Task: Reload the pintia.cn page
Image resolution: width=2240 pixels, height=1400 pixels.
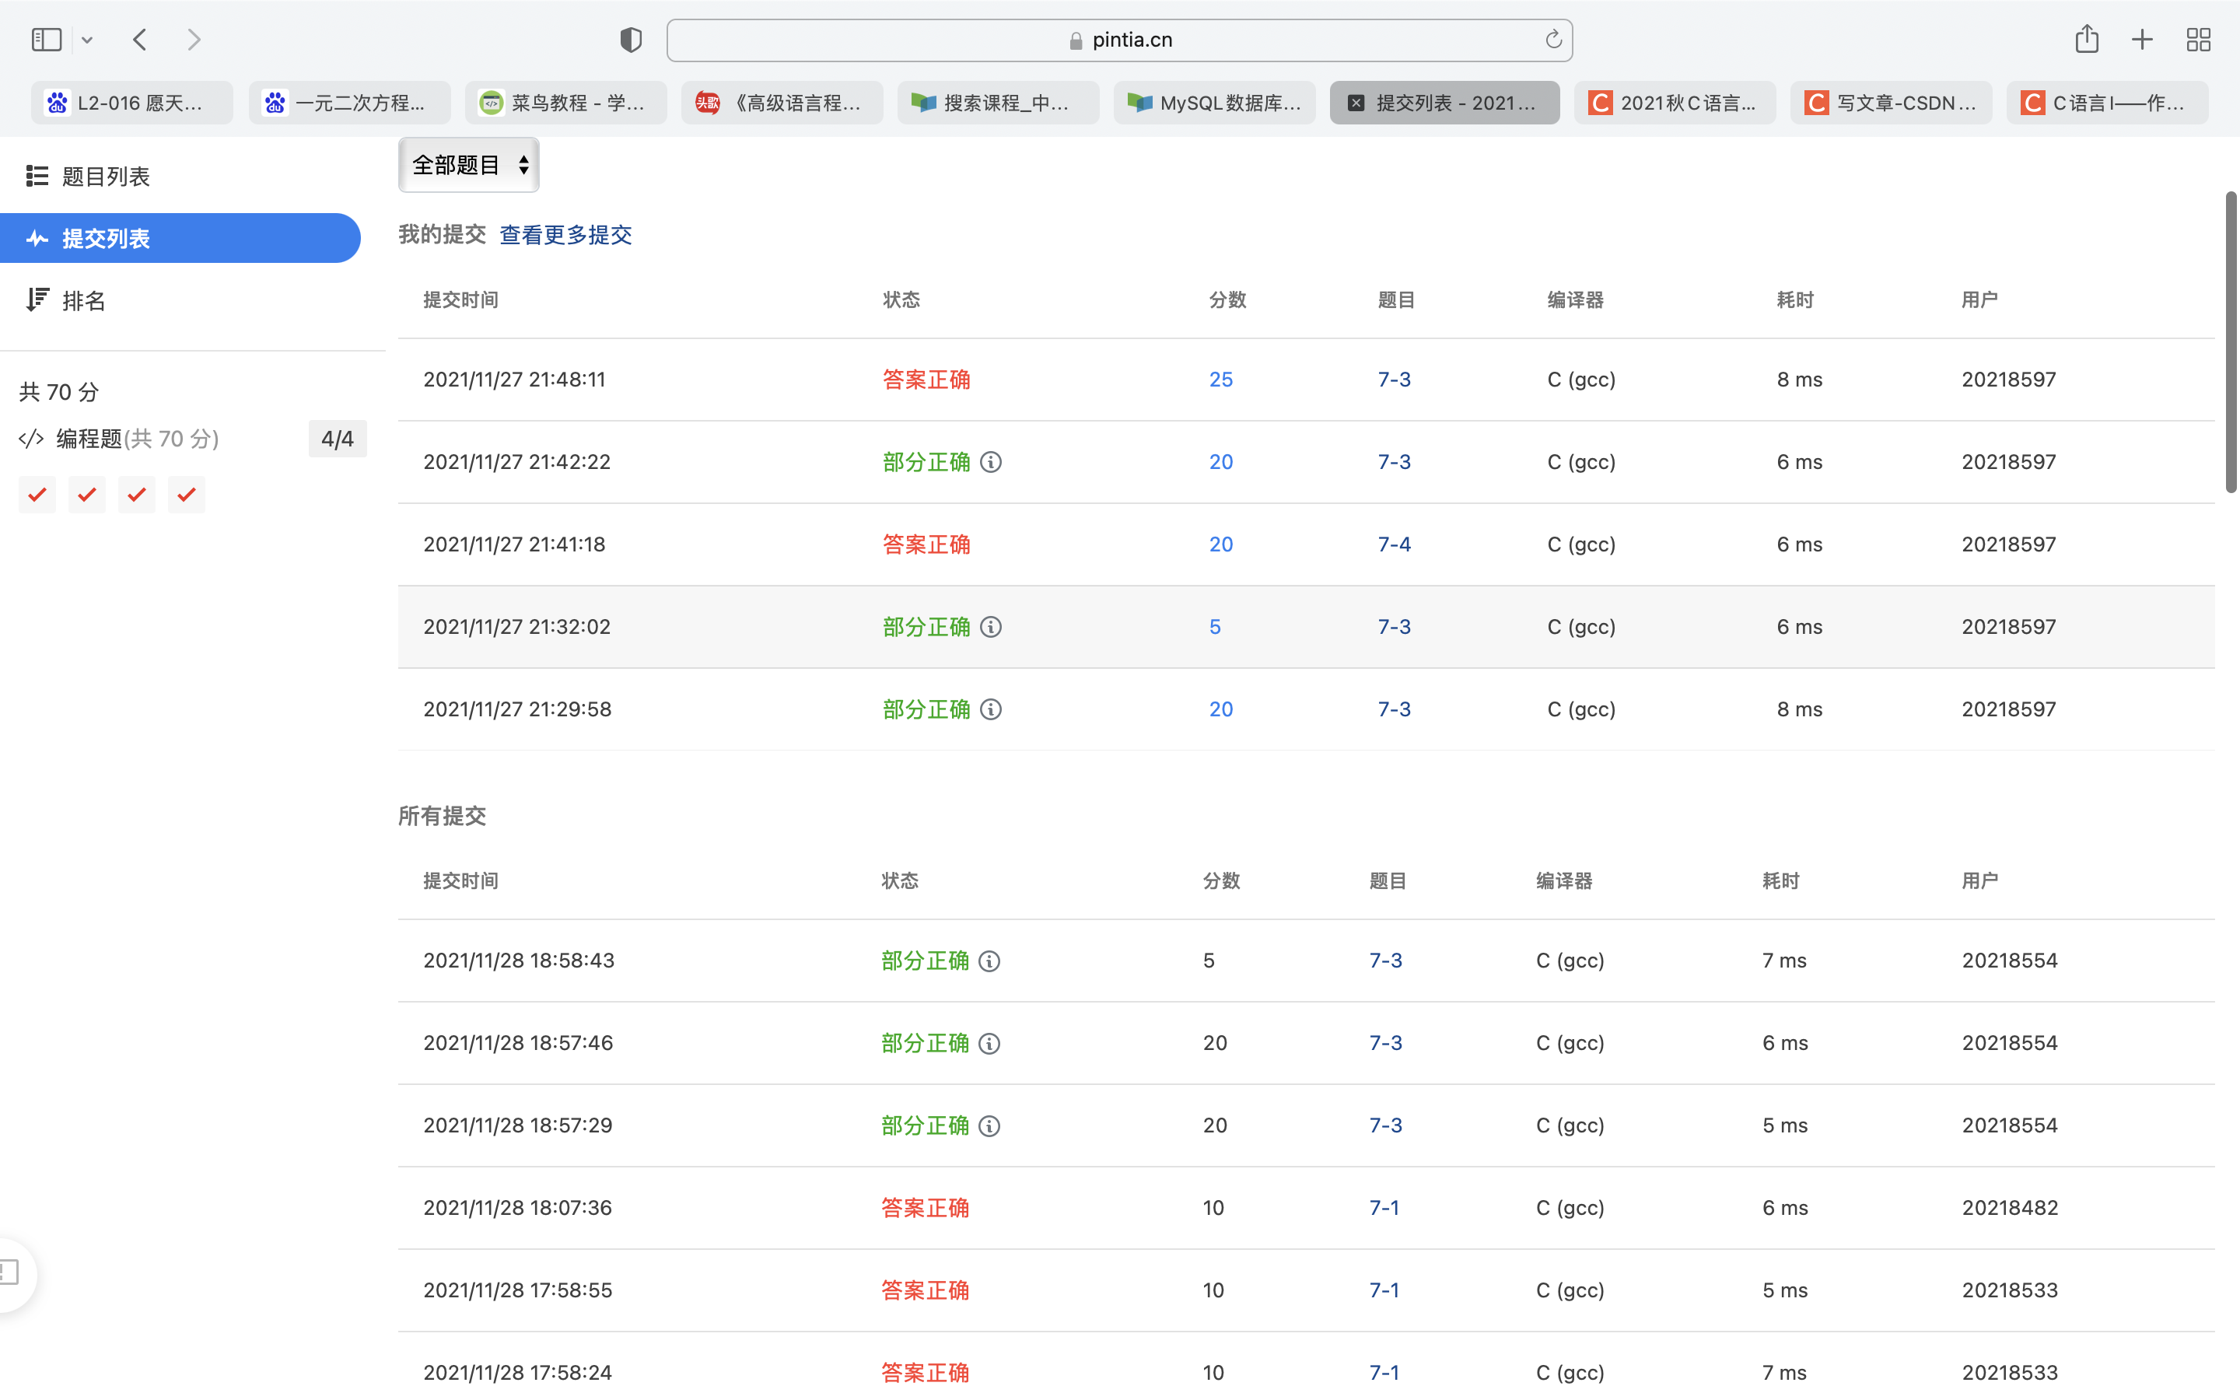Action: click(1553, 40)
